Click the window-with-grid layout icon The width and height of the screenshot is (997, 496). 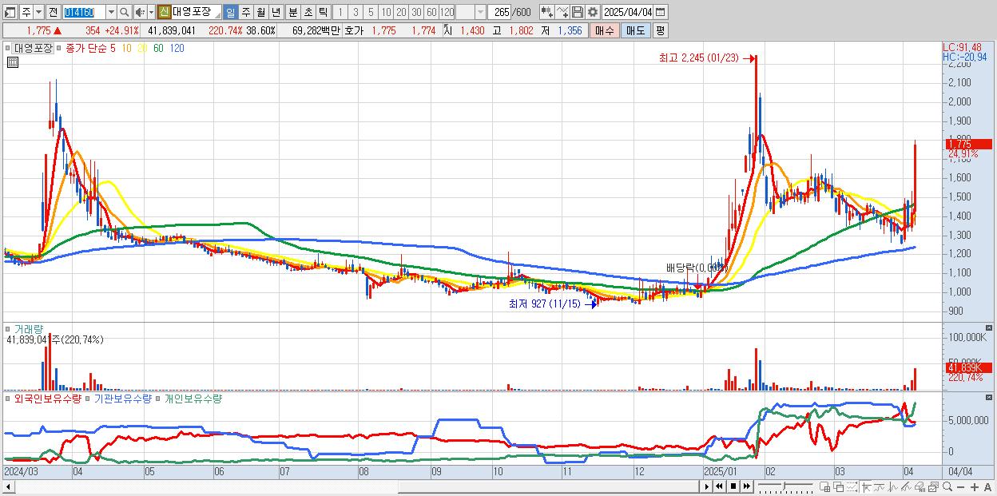coord(825,487)
